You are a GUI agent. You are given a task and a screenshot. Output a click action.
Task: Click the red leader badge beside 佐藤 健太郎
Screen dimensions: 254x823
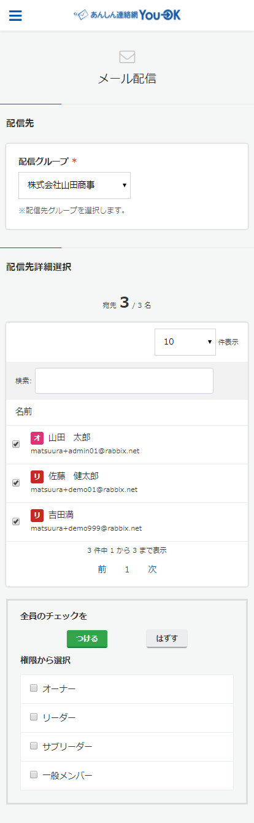(37, 477)
